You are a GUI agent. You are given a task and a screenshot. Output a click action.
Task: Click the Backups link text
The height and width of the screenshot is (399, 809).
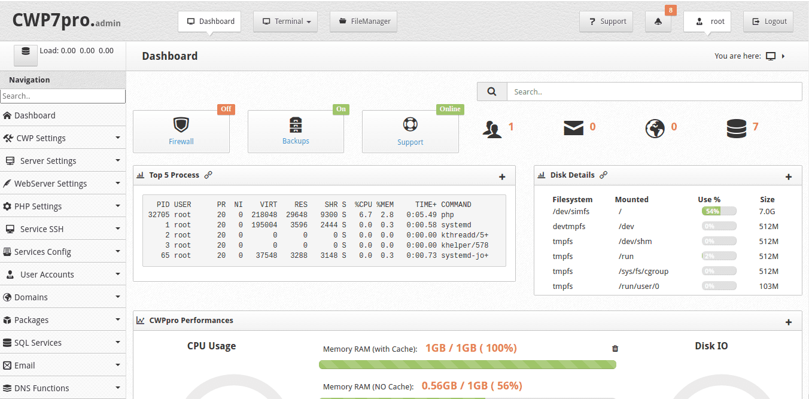pyautogui.click(x=296, y=141)
